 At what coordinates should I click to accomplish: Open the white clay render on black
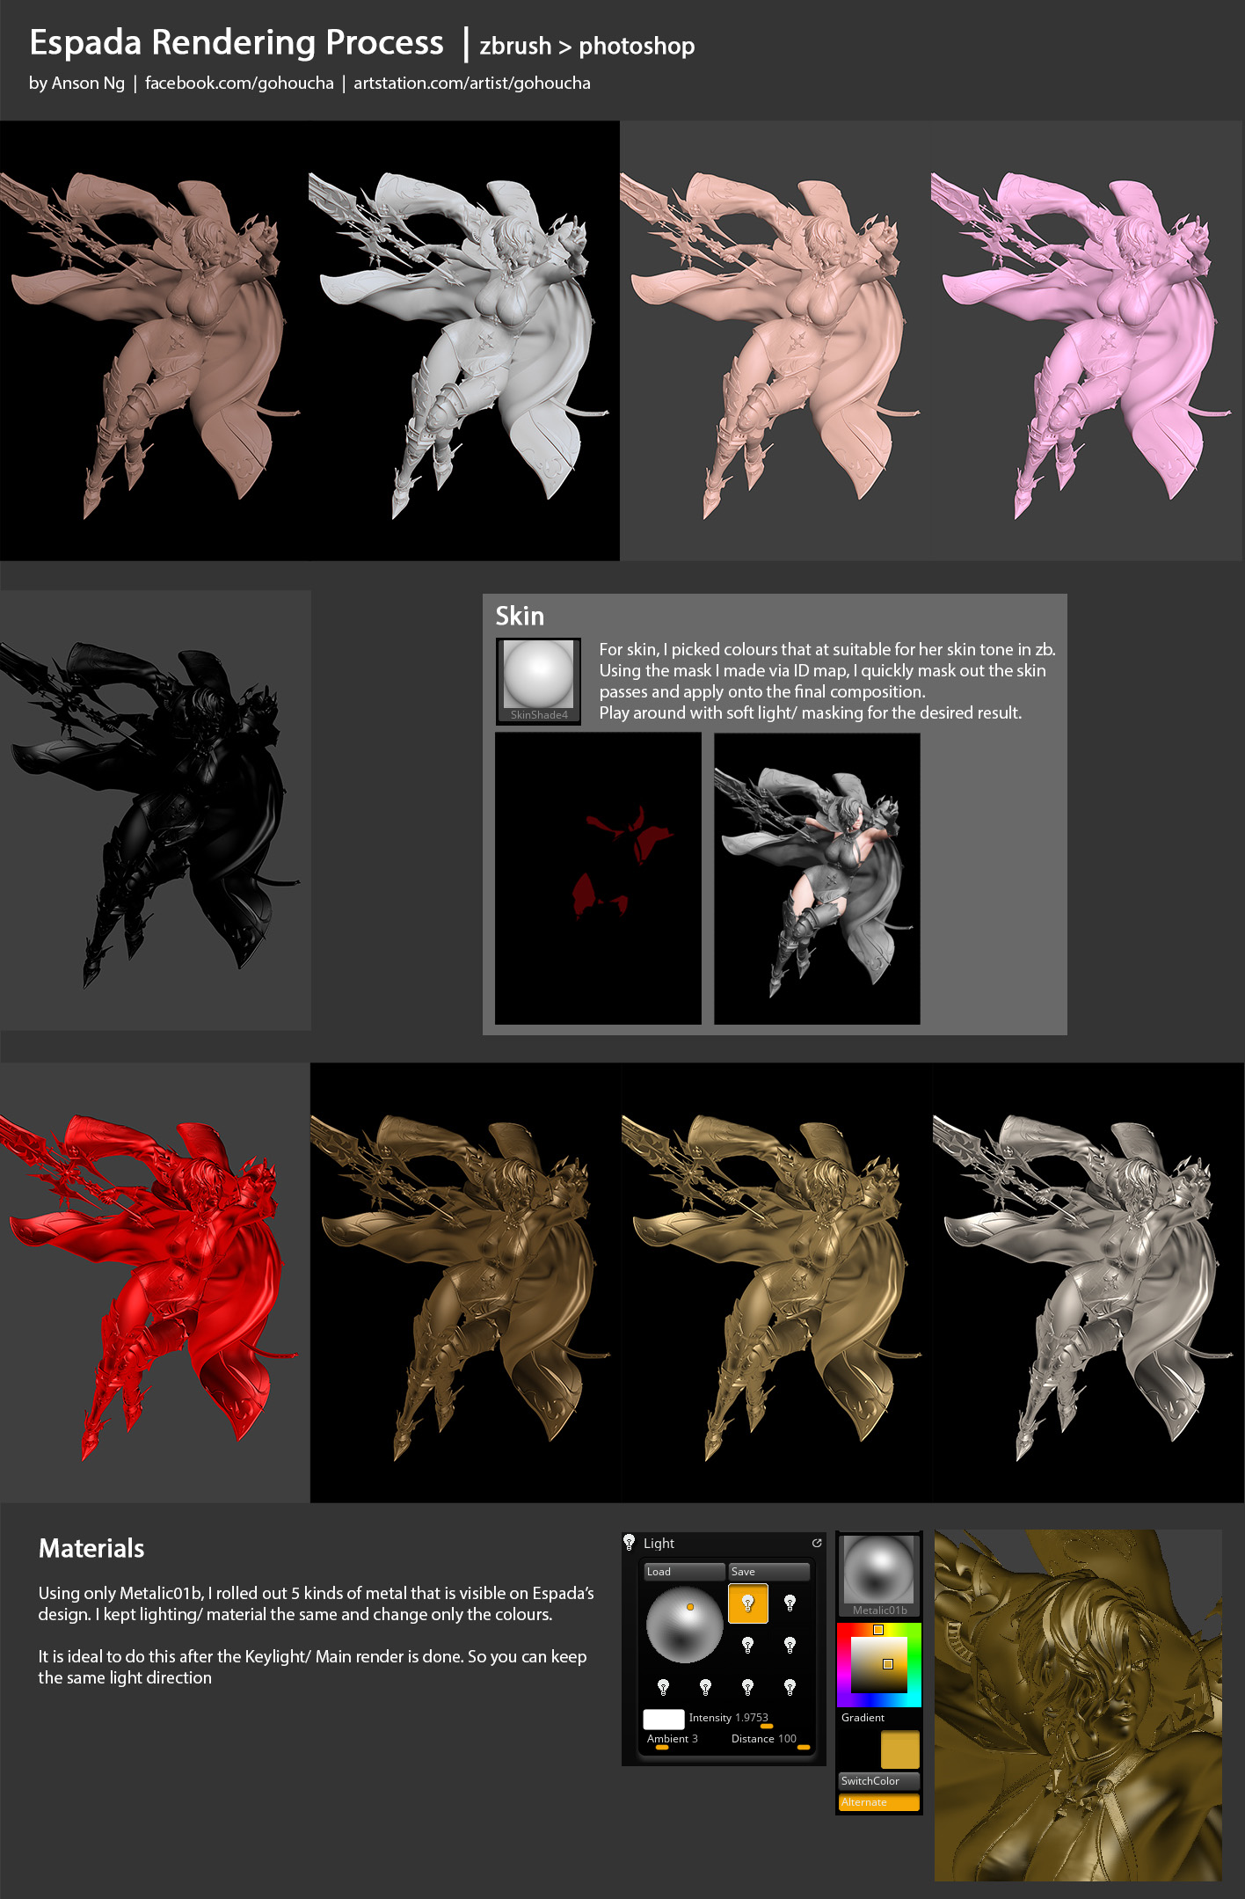[x=464, y=340]
